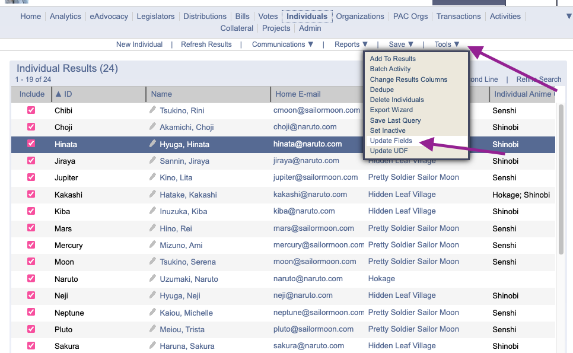Click pencil icon beside Hyuga, Neji

152,295
